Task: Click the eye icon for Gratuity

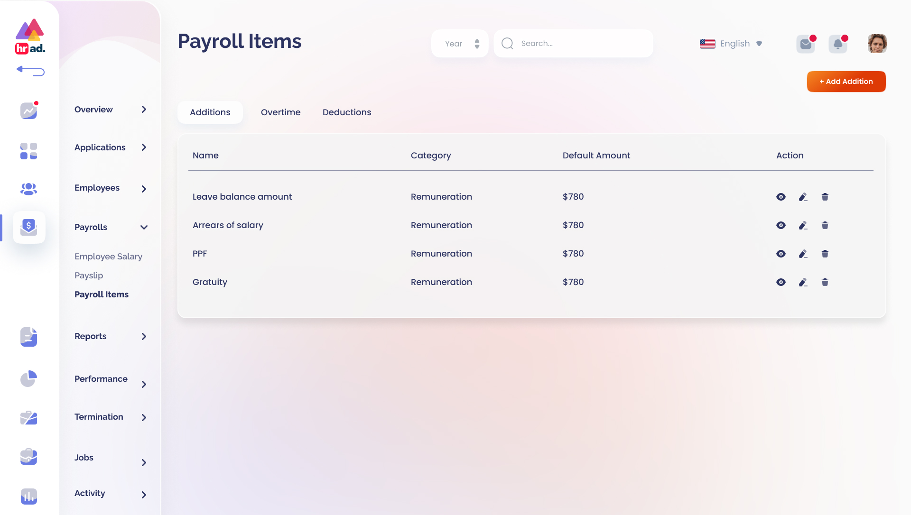Action: click(781, 282)
